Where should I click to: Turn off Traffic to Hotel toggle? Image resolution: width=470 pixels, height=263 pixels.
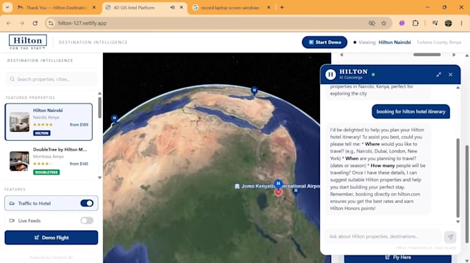[87, 203]
